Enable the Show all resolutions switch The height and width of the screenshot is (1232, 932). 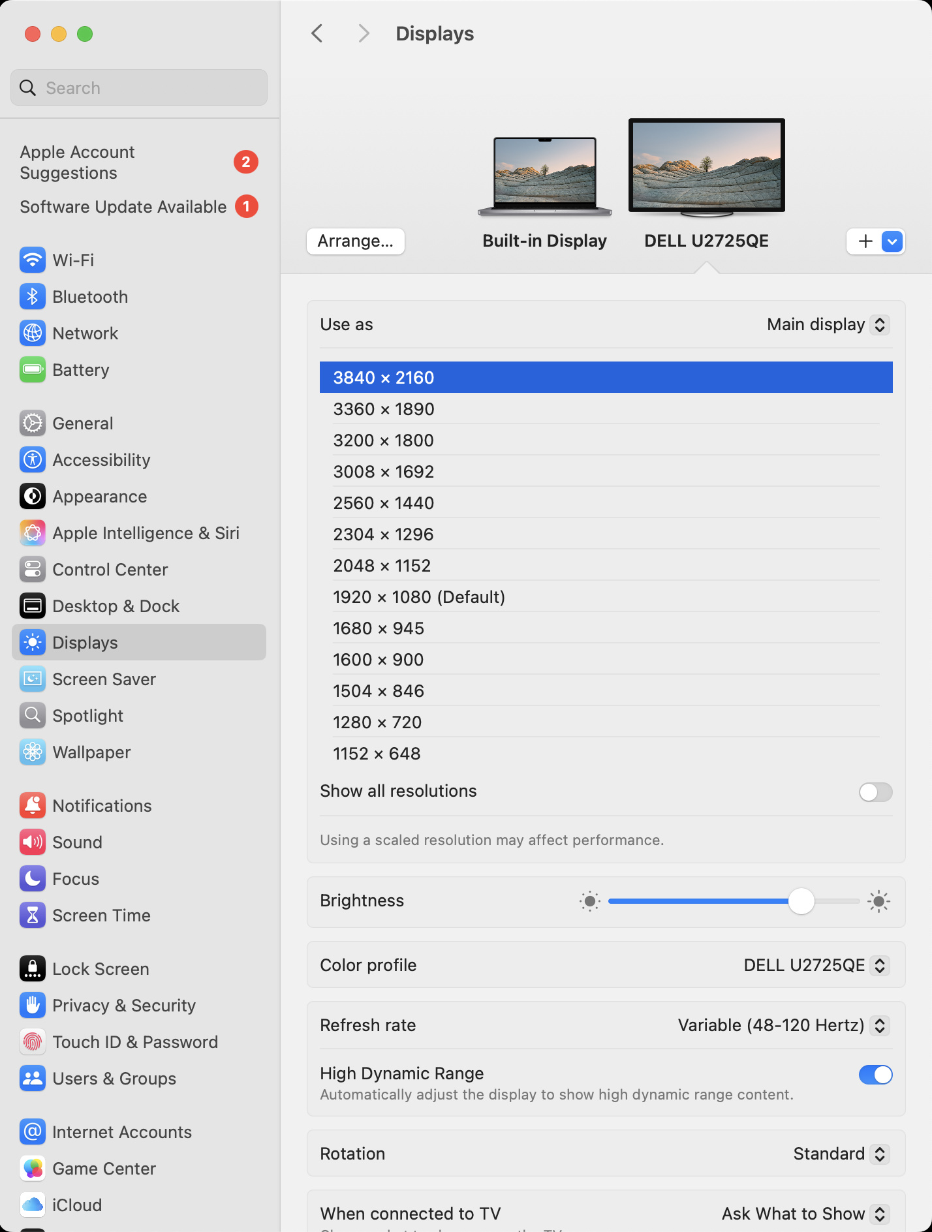875,792
